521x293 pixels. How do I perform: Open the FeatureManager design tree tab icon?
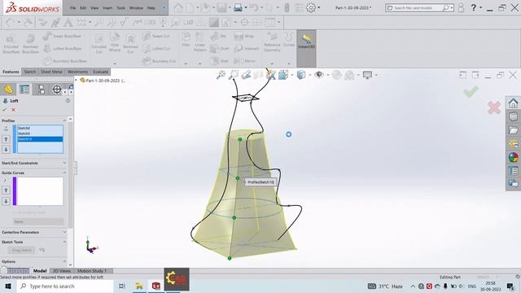(x=8, y=90)
